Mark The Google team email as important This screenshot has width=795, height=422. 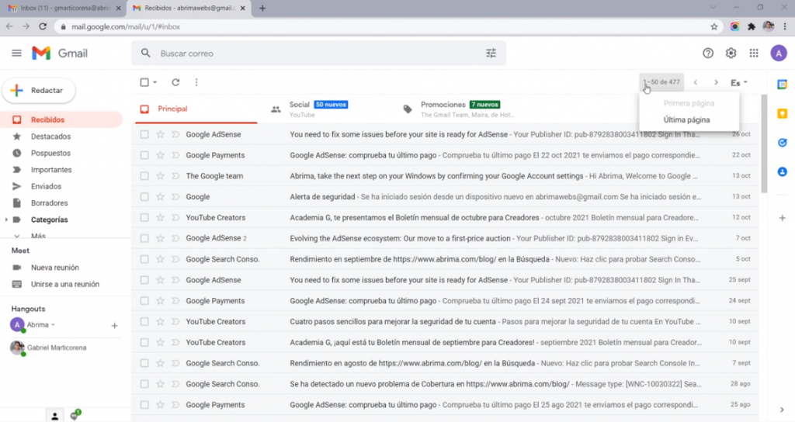(175, 176)
